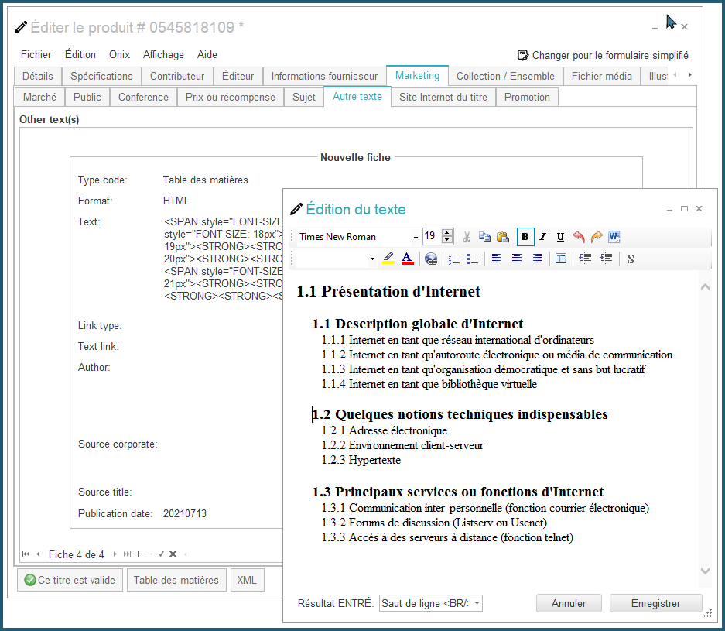Click the Cut scissors icon
The height and width of the screenshot is (631, 725).
tap(467, 237)
